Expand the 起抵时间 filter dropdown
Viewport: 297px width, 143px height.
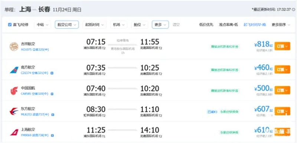[95, 25]
